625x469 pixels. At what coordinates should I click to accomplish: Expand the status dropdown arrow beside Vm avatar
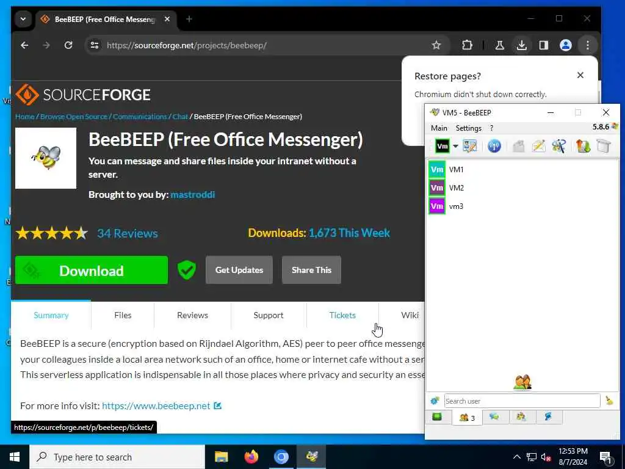pyautogui.click(x=455, y=147)
